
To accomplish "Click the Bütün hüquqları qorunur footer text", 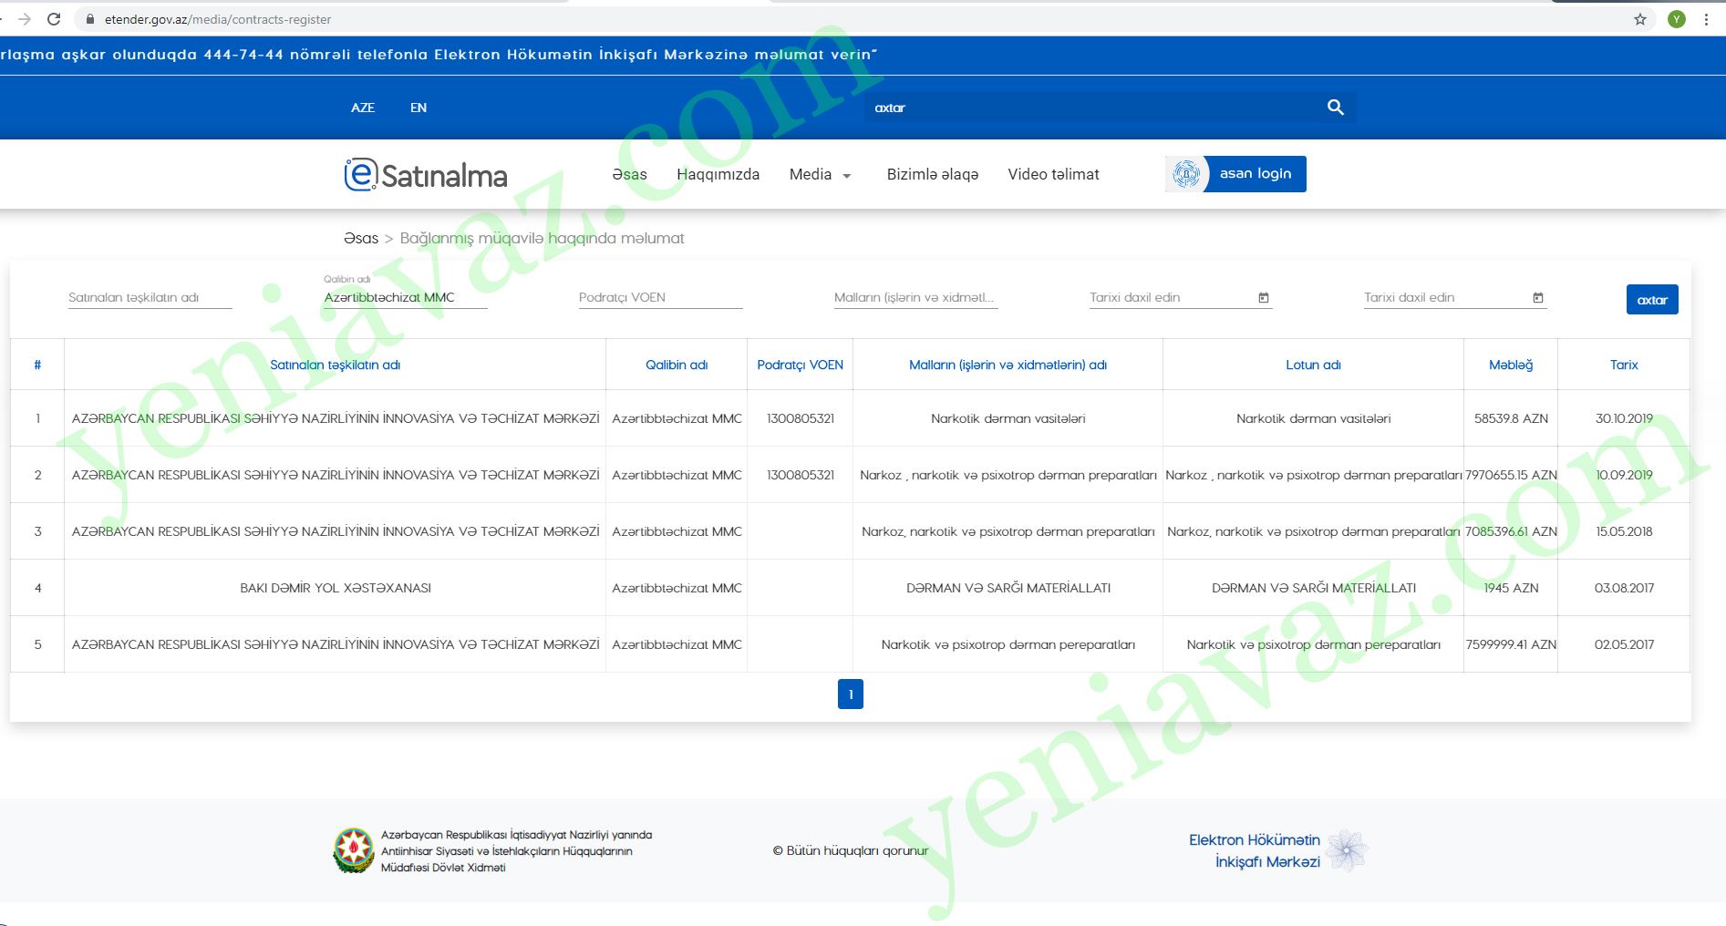I will [851, 850].
